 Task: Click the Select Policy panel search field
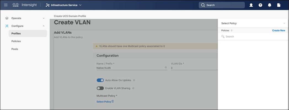tap(253, 37)
